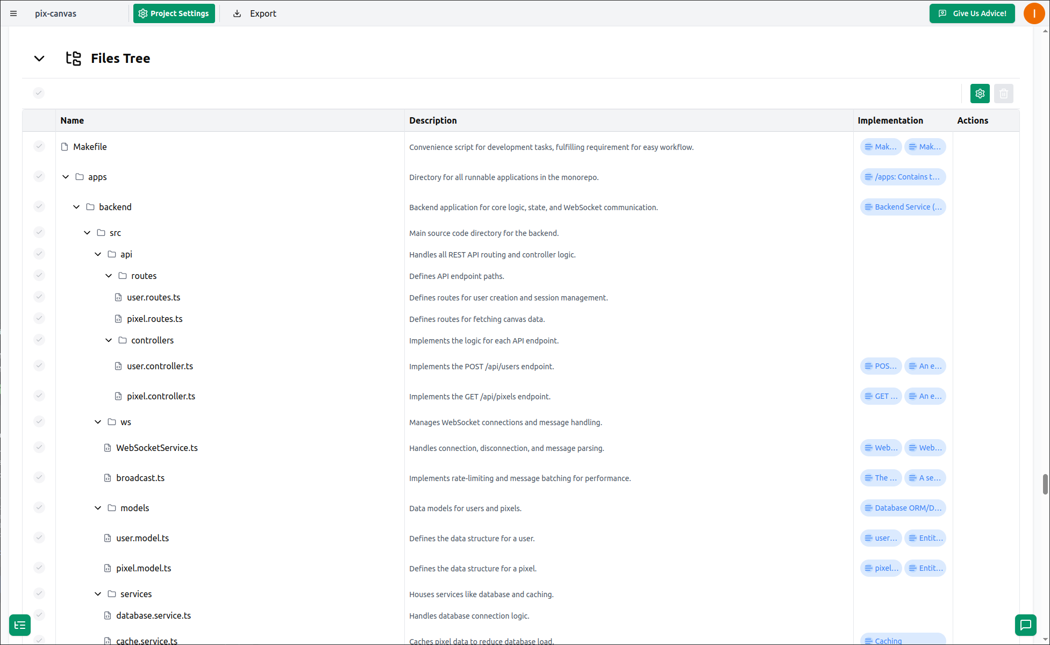This screenshot has width=1050, height=645.
Task: Click the pix-canvas title in the header
Action: point(55,13)
